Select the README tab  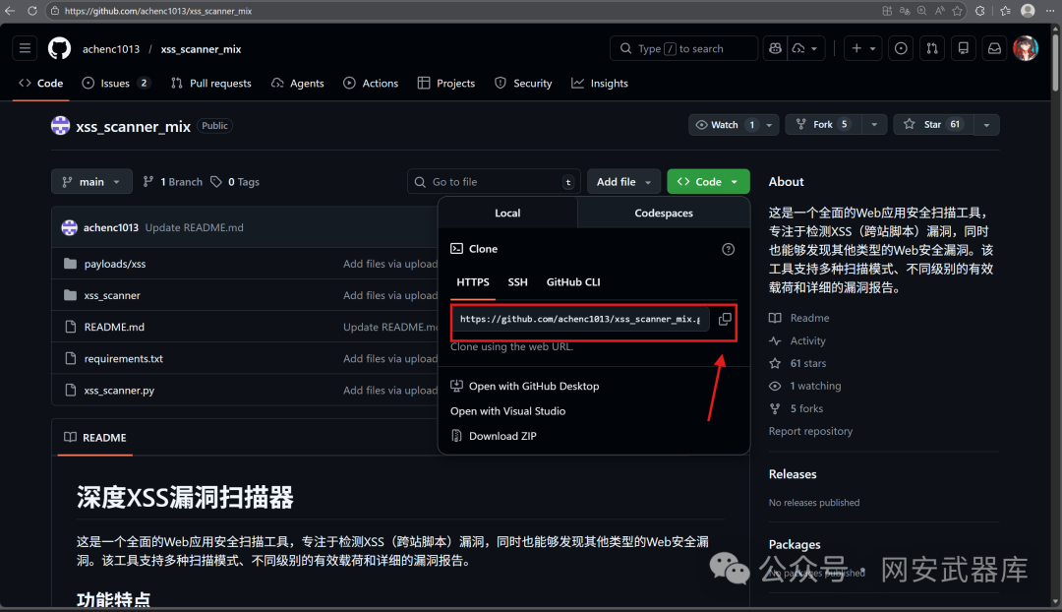point(95,438)
